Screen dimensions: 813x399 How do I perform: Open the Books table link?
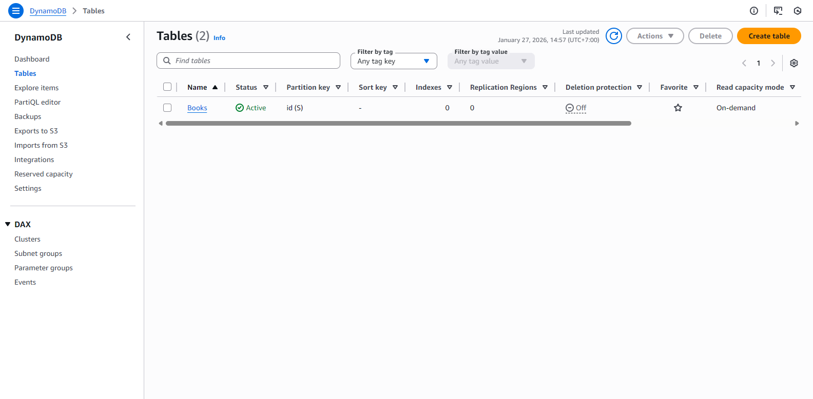[197, 108]
